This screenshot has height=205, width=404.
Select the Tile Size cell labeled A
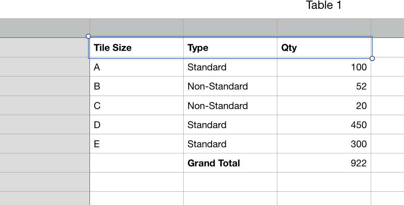[137, 67]
